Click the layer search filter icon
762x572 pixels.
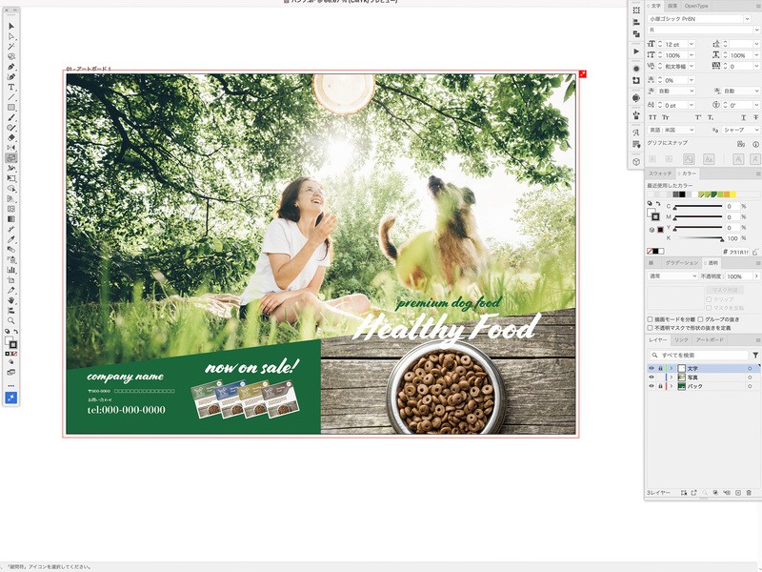pos(755,355)
